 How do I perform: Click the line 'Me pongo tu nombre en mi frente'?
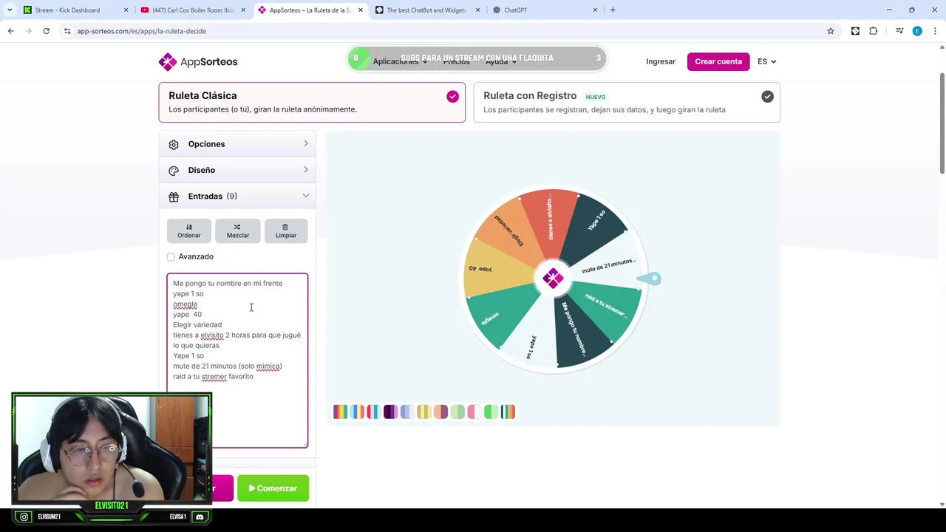pos(228,283)
